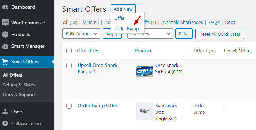
Task: Click the Users person icon
Action: (5, 112)
